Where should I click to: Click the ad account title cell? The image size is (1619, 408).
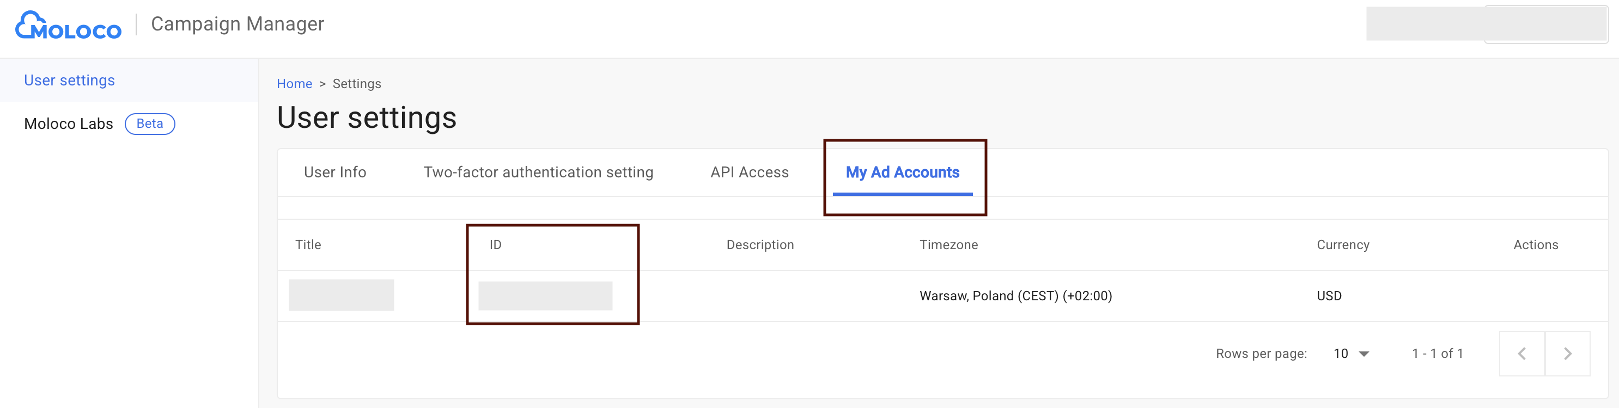[x=341, y=295]
